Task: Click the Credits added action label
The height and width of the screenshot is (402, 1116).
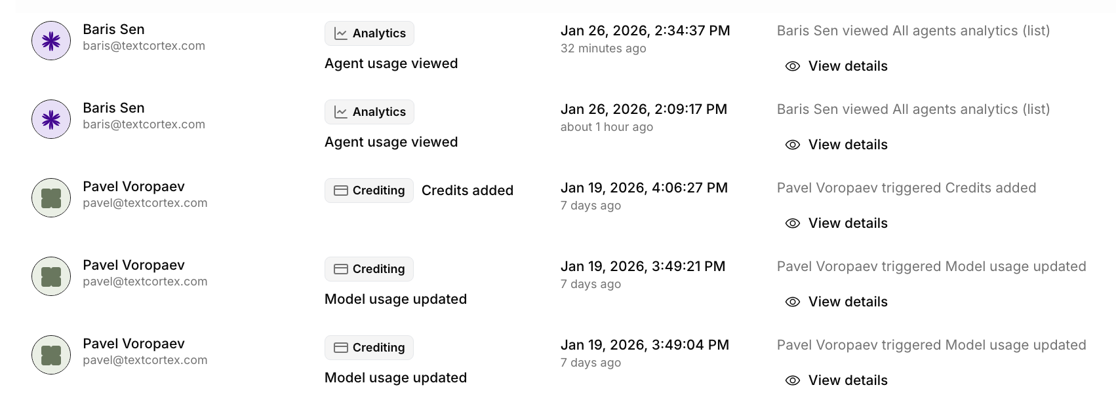Action: pos(467,191)
